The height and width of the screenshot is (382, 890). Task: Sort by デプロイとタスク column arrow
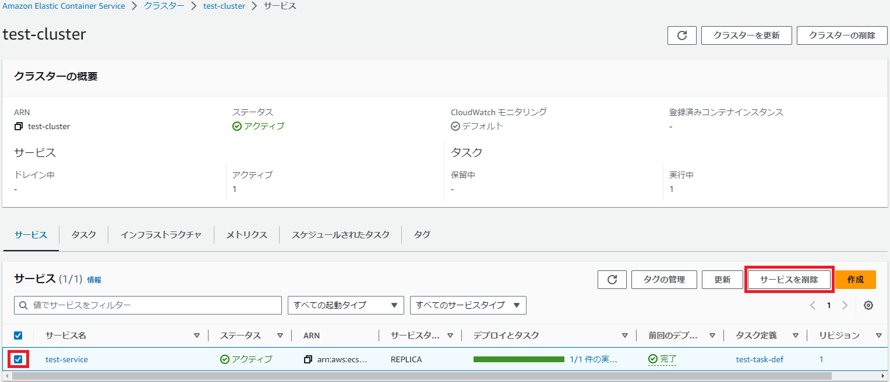(x=625, y=335)
